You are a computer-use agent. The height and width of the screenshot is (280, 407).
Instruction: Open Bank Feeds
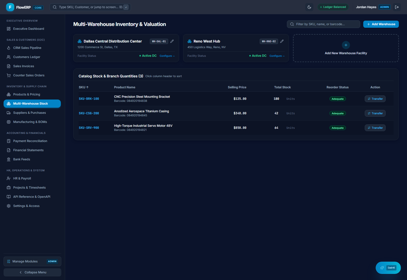pyautogui.click(x=32, y=159)
